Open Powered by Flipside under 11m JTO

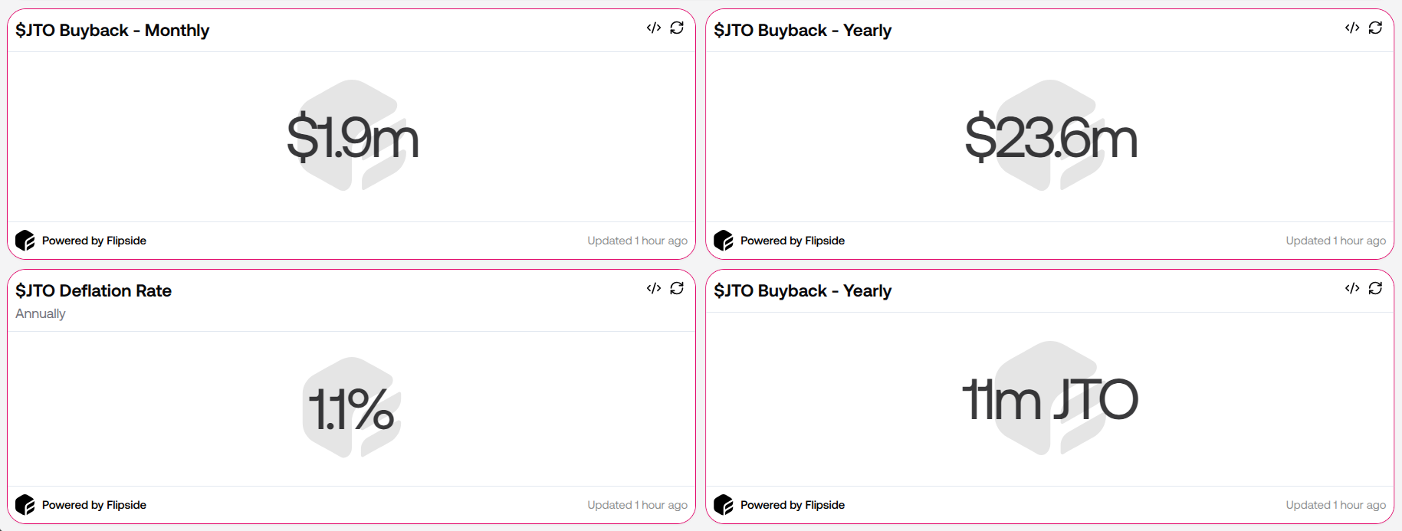[x=792, y=504]
